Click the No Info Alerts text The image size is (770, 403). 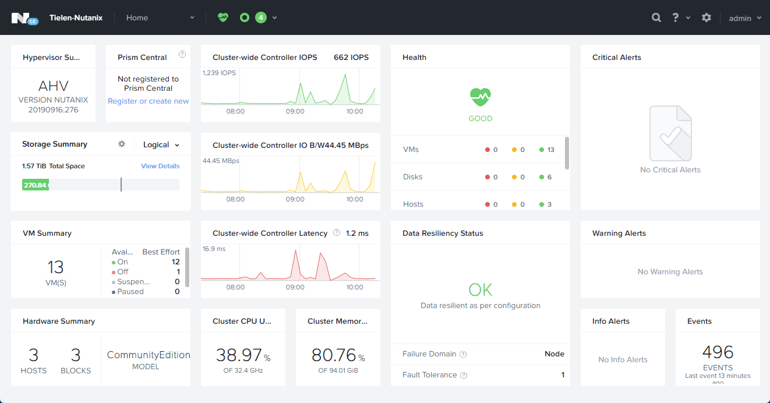tap(623, 360)
